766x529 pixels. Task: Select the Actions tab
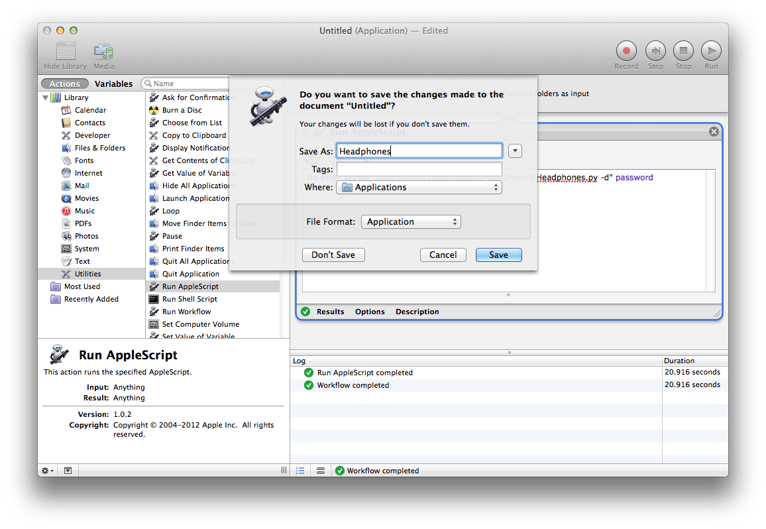65,84
